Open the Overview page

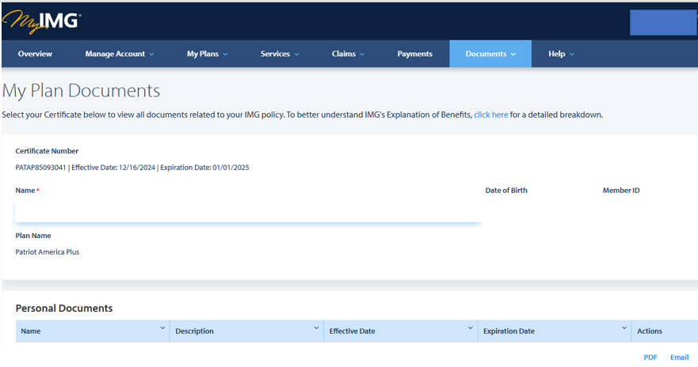[35, 54]
